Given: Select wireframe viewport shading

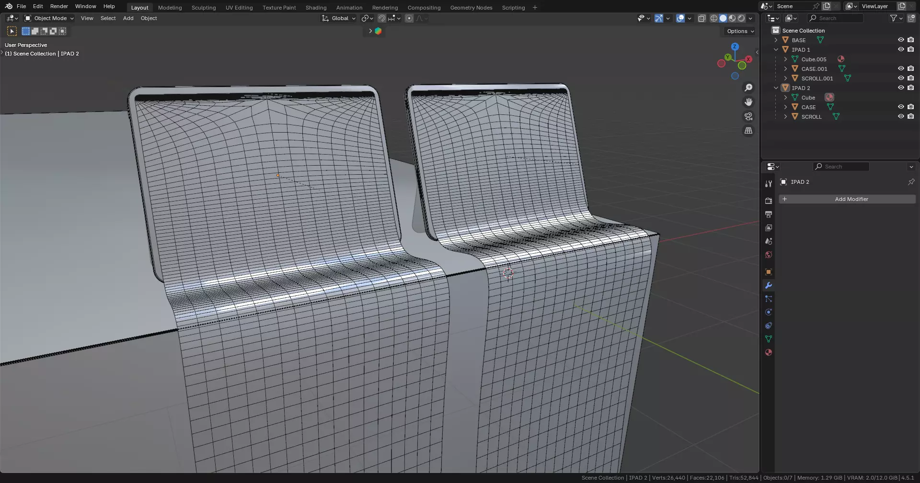Looking at the screenshot, I should click(x=714, y=18).
